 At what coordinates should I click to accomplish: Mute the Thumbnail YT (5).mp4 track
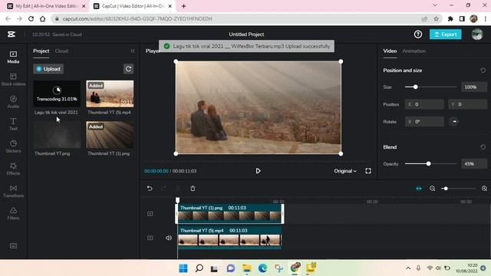169,238
